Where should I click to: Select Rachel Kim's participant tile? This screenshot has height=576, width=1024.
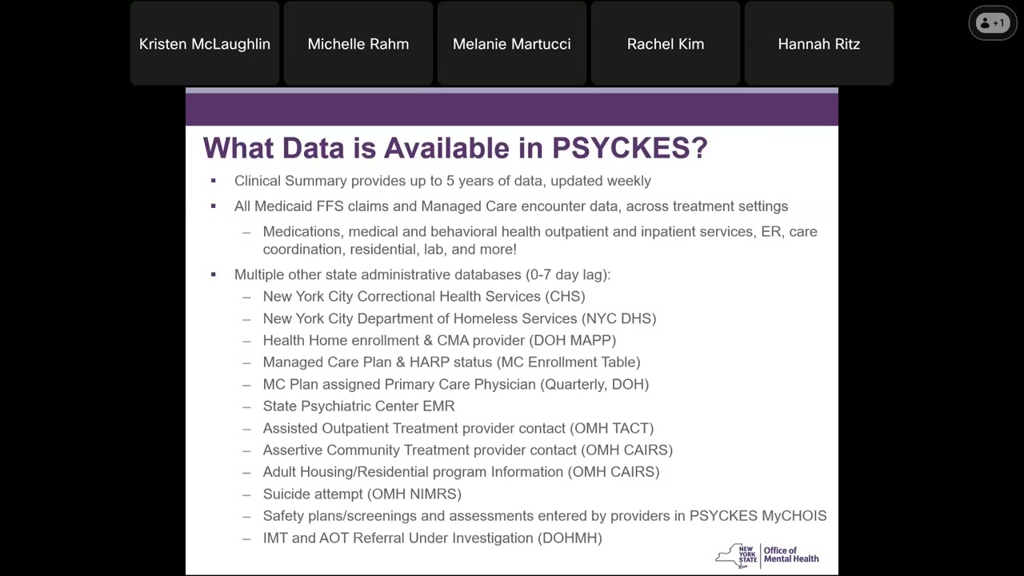pos(666,44)
